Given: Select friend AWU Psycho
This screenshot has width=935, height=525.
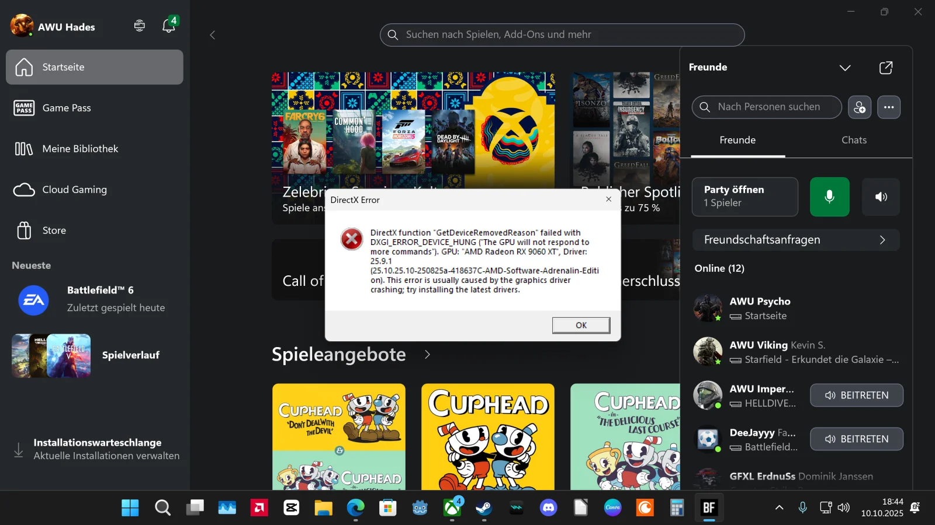Looking at the screenshot, I should tap(795, 309).
